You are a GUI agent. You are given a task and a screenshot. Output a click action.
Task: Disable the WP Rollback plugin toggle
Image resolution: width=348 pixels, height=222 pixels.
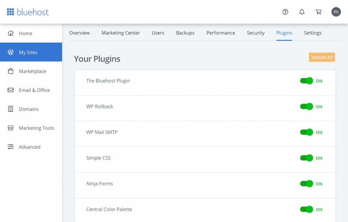click(x=306, y=106)
